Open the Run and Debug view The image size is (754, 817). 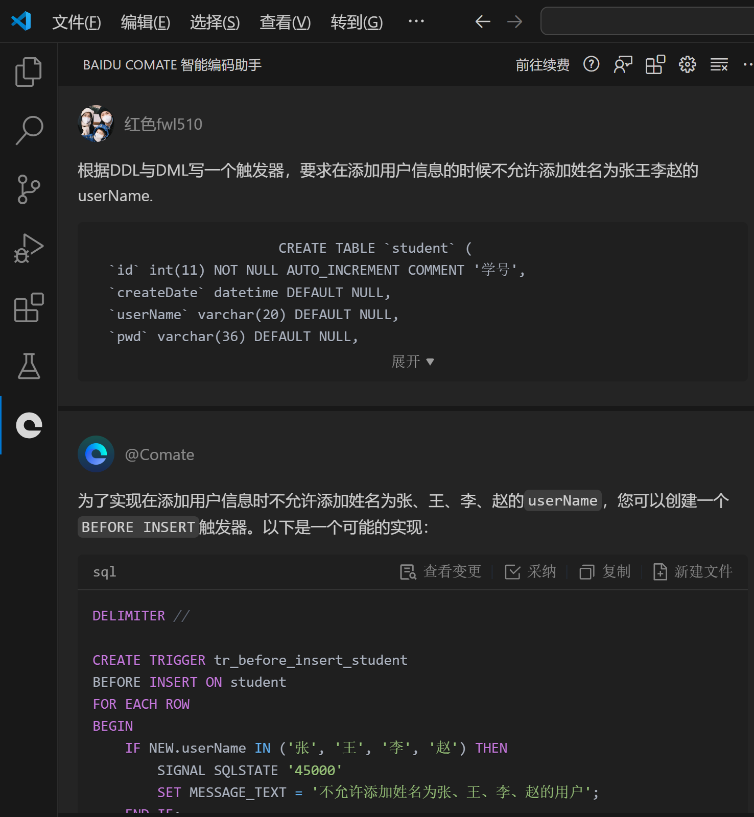tap(29, 249)
